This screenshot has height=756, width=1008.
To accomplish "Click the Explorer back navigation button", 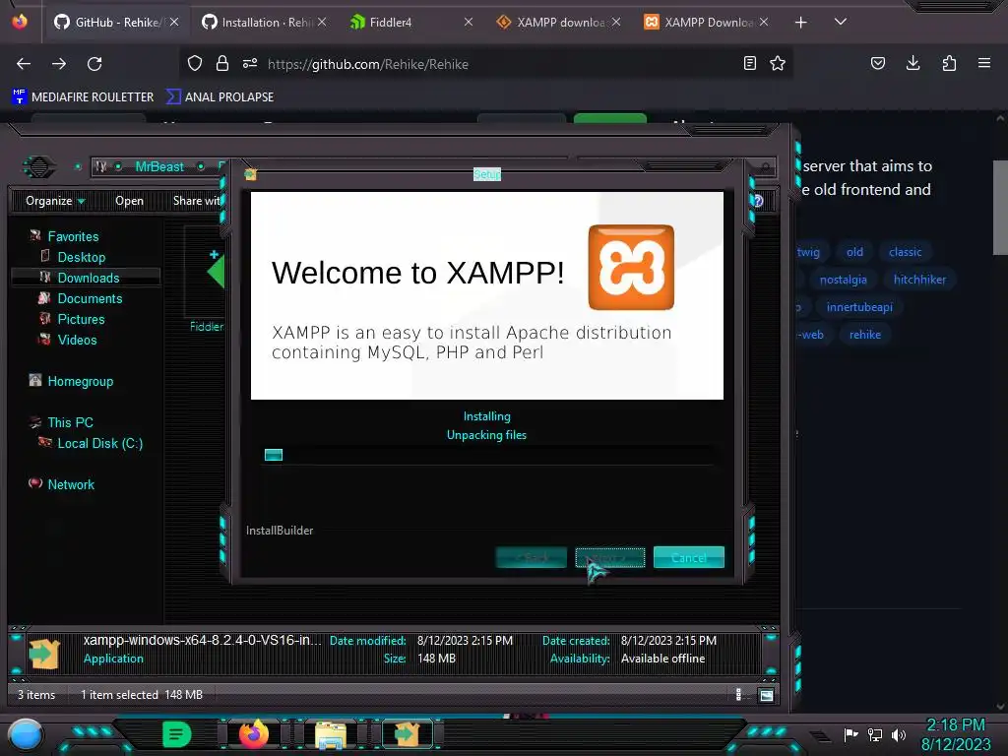I will [x=39, y=167].
